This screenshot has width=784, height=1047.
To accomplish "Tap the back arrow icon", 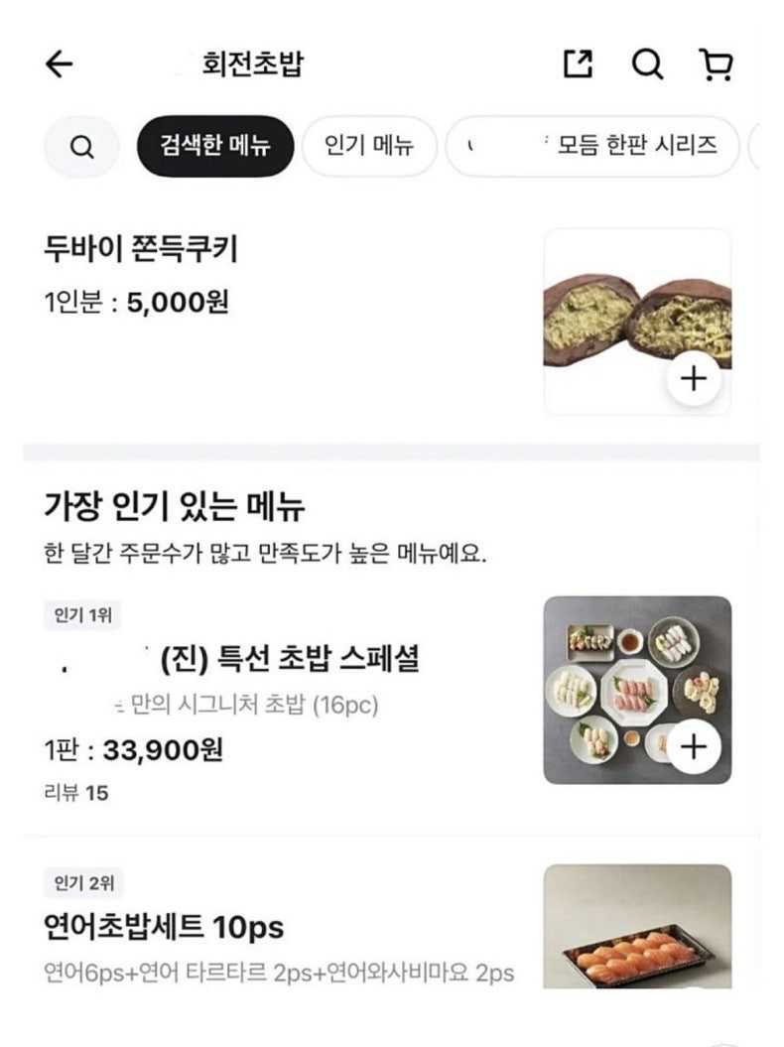I will pos(60,65).
